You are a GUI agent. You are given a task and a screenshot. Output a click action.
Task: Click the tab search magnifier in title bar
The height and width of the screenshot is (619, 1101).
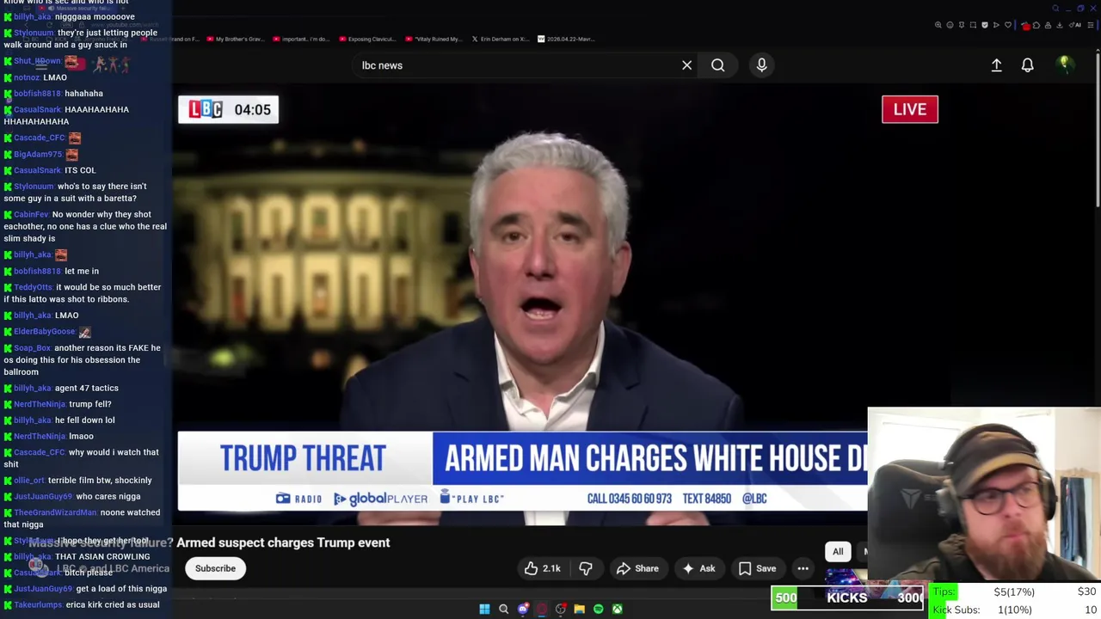[x=1055, y=9]
